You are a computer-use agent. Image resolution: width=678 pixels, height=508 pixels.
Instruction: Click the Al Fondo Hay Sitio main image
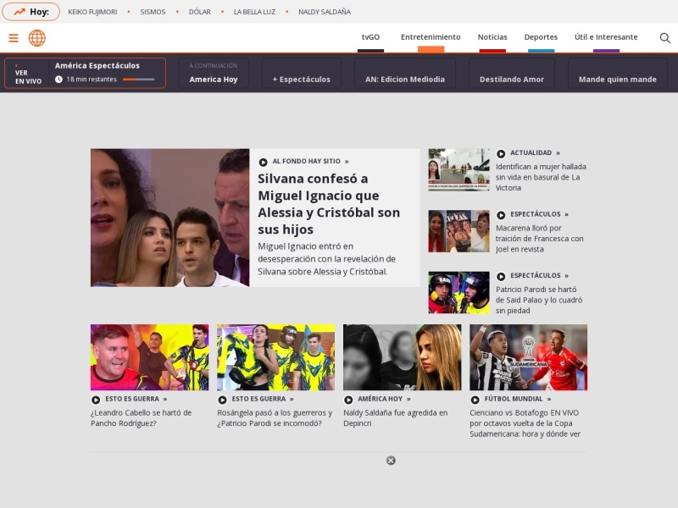click(170, 218)
